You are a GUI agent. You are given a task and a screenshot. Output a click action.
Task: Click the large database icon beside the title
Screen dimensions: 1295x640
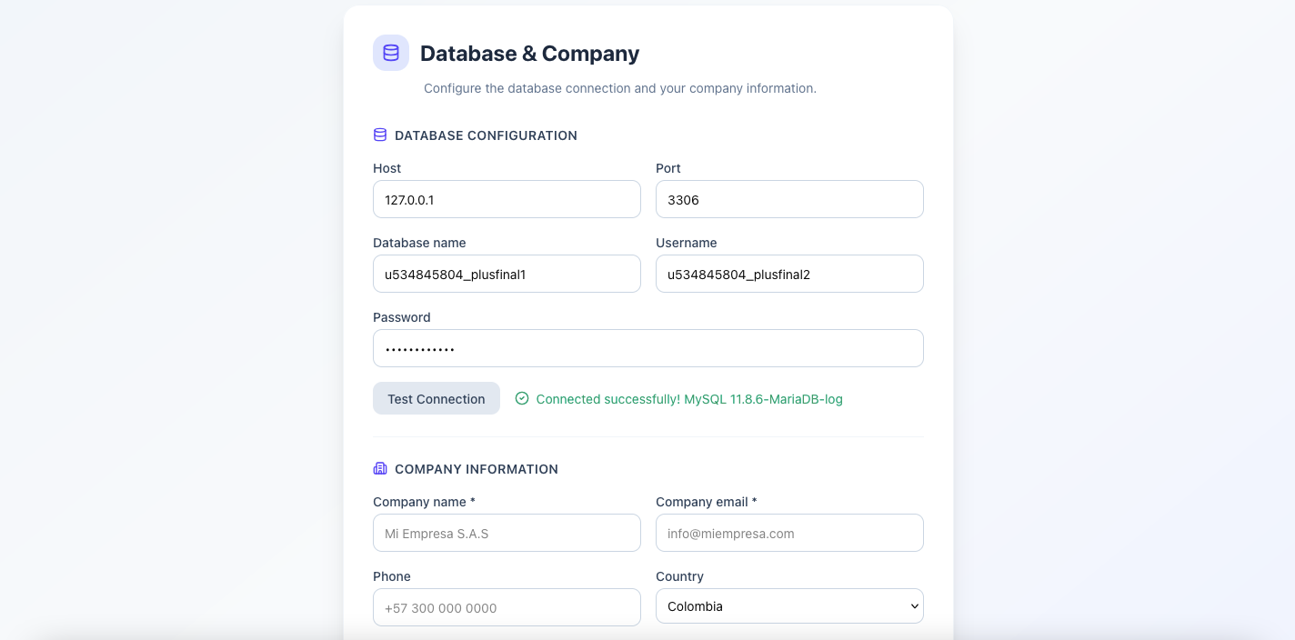click(391, 53)
